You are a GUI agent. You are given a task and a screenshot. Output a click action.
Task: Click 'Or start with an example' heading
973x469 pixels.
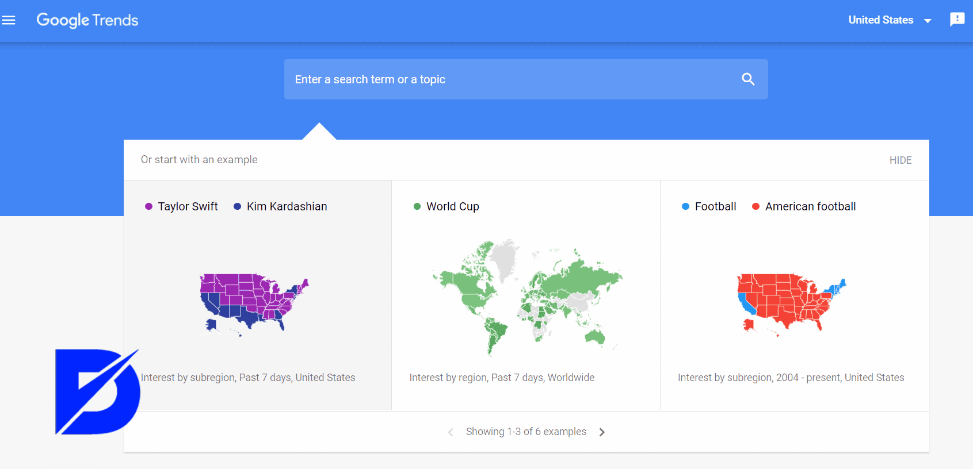point(199,160)
